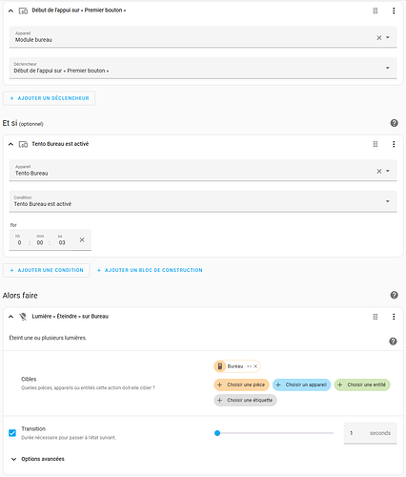
Task: Expand Options avancées section
Action: (x=38, y=459)
